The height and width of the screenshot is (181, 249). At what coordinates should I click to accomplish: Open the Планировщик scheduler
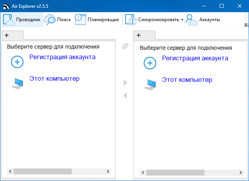pyautogui.click(x=97, y=20)
